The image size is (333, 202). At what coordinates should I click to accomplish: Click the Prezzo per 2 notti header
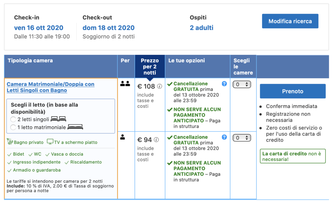(x=150, y=66)
